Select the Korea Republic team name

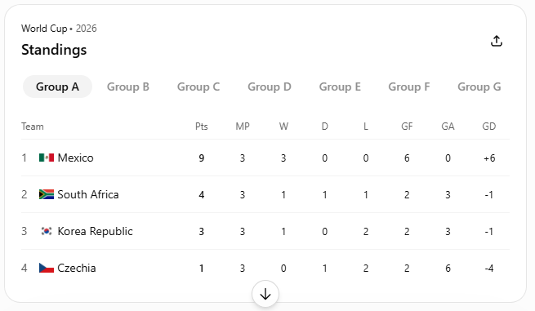[95, 231]
